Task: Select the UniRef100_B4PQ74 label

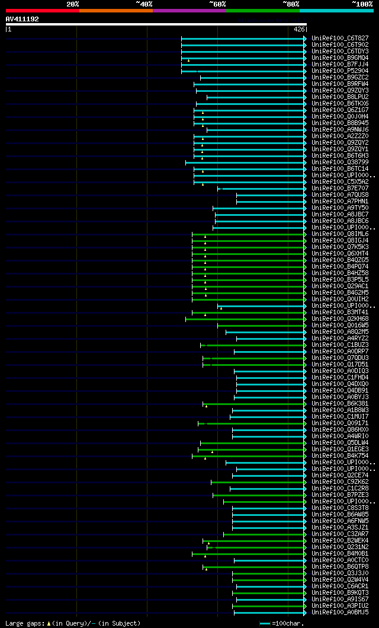Action: pos(341,267)
